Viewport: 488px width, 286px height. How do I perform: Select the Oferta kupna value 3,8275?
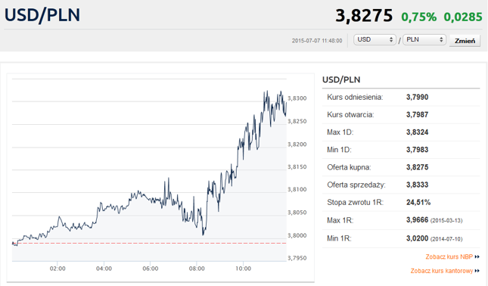pos(417,167)
